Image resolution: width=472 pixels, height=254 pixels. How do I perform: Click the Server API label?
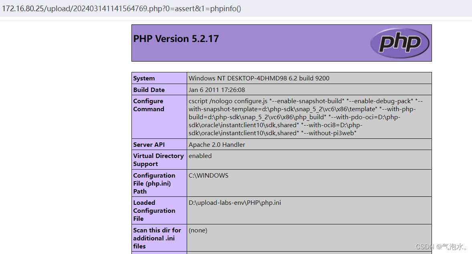click(x=149, y=144)
